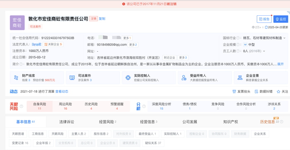Click the 司法案件 tag under company name

click(x=35, y=26)
